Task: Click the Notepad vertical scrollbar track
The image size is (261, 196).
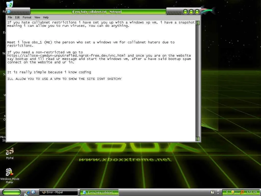Action: click(x=198, y=81)
